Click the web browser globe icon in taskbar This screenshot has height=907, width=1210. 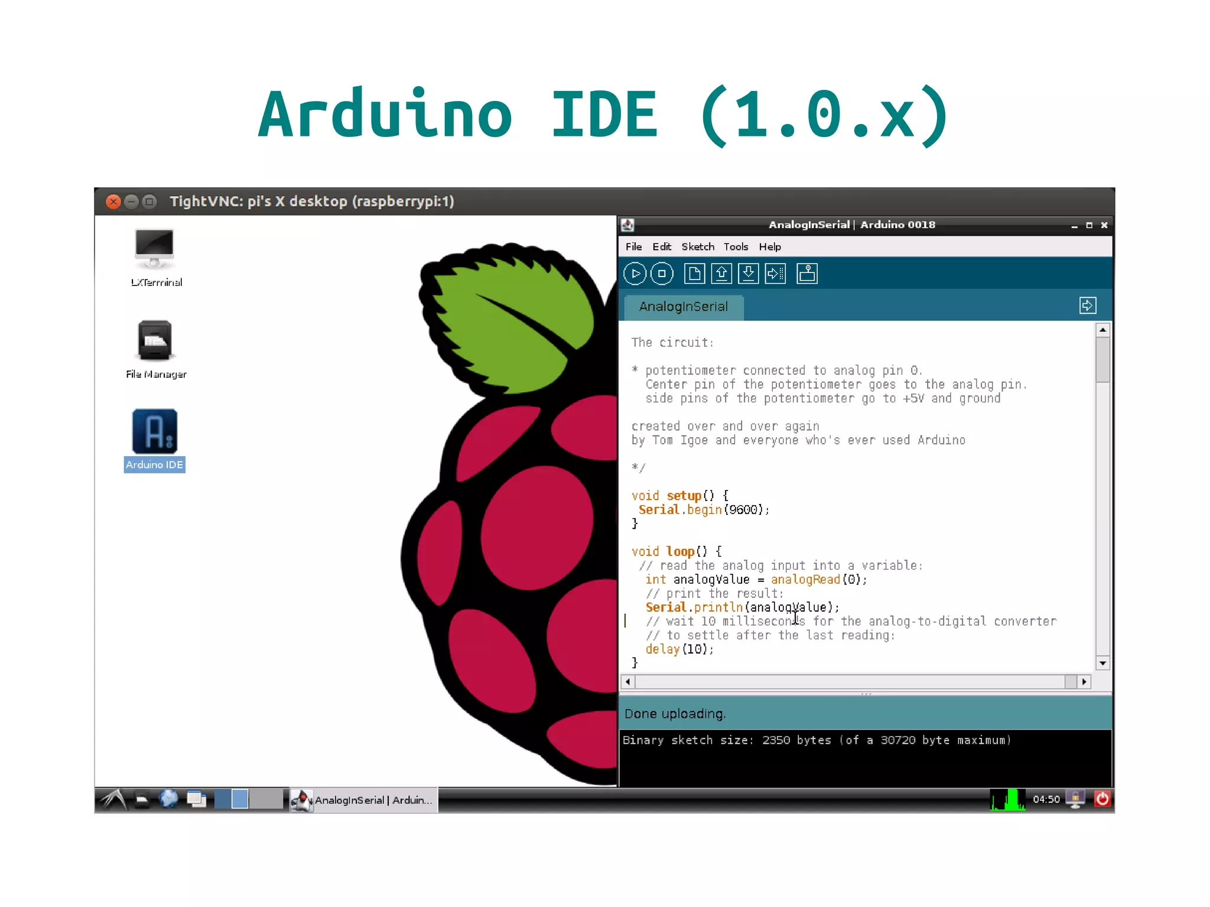[x=168, y=799]
